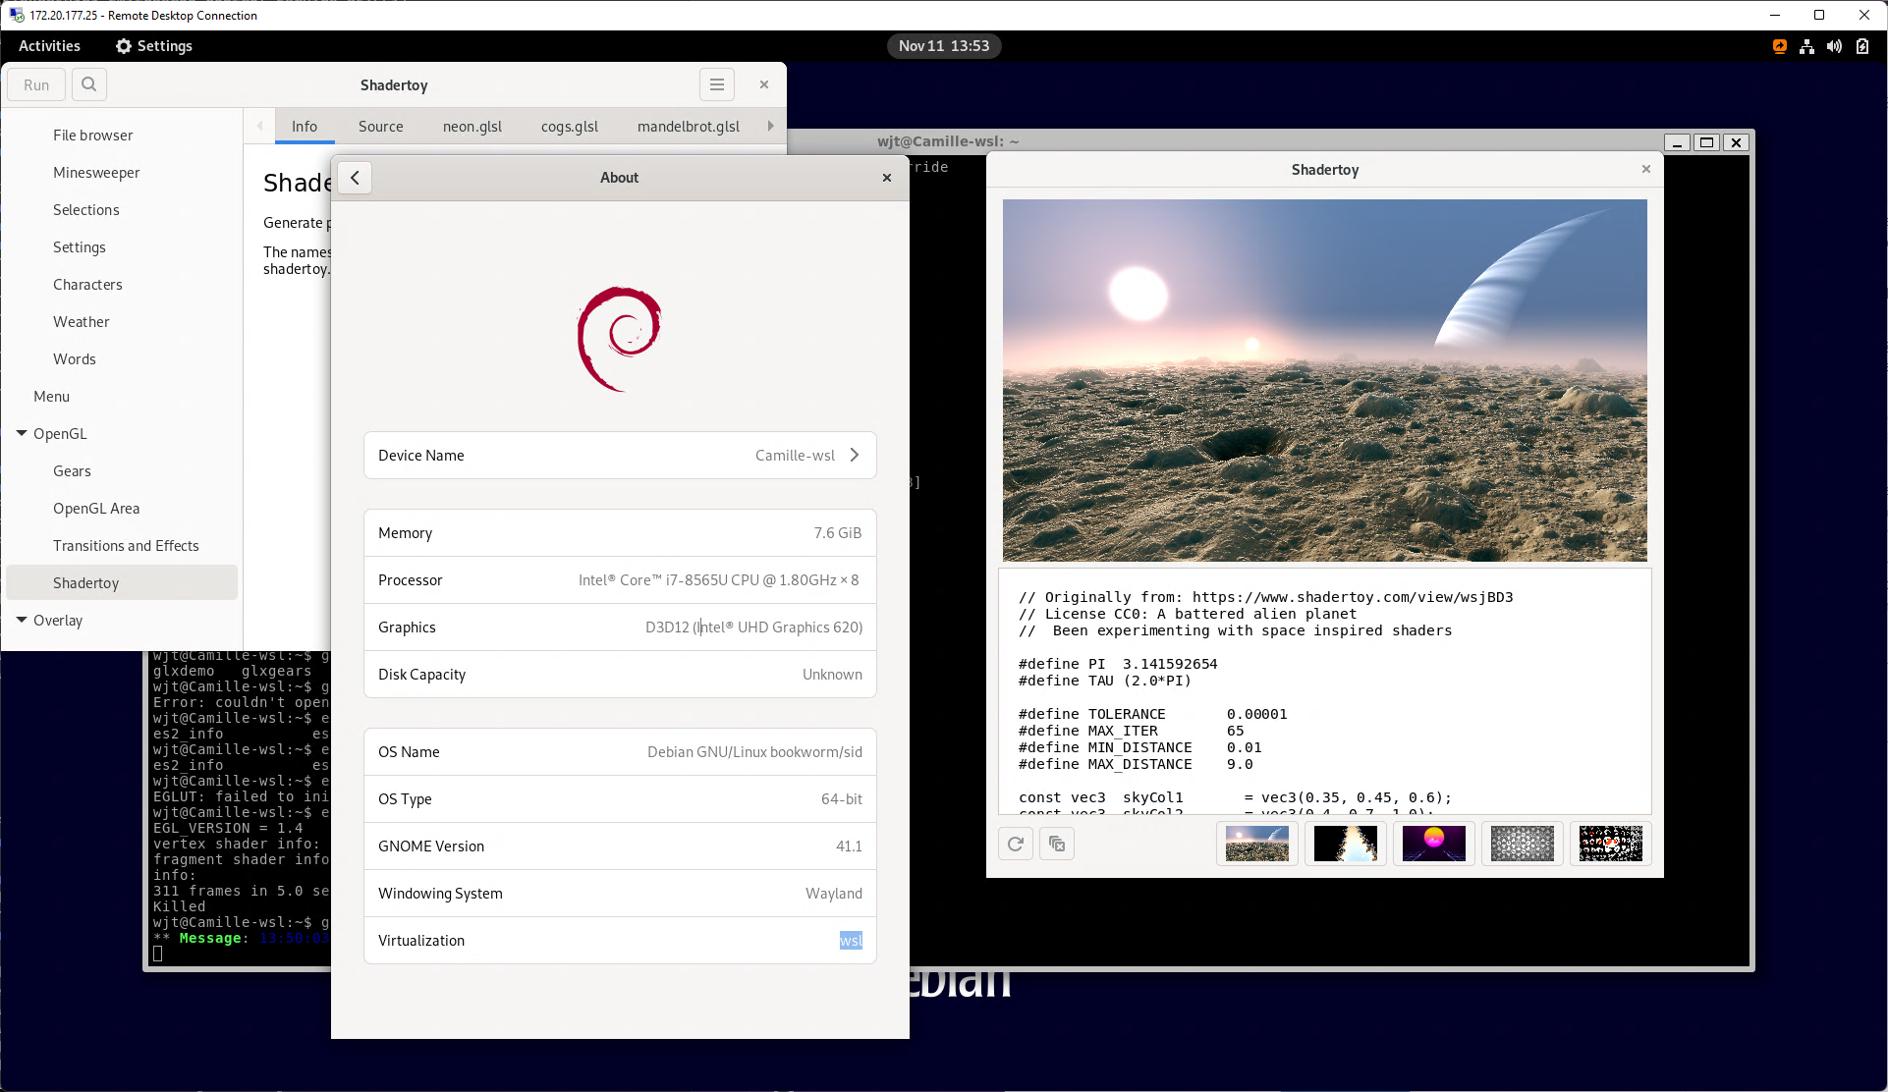Toggle the Info tab view

[x=305, y=126]
